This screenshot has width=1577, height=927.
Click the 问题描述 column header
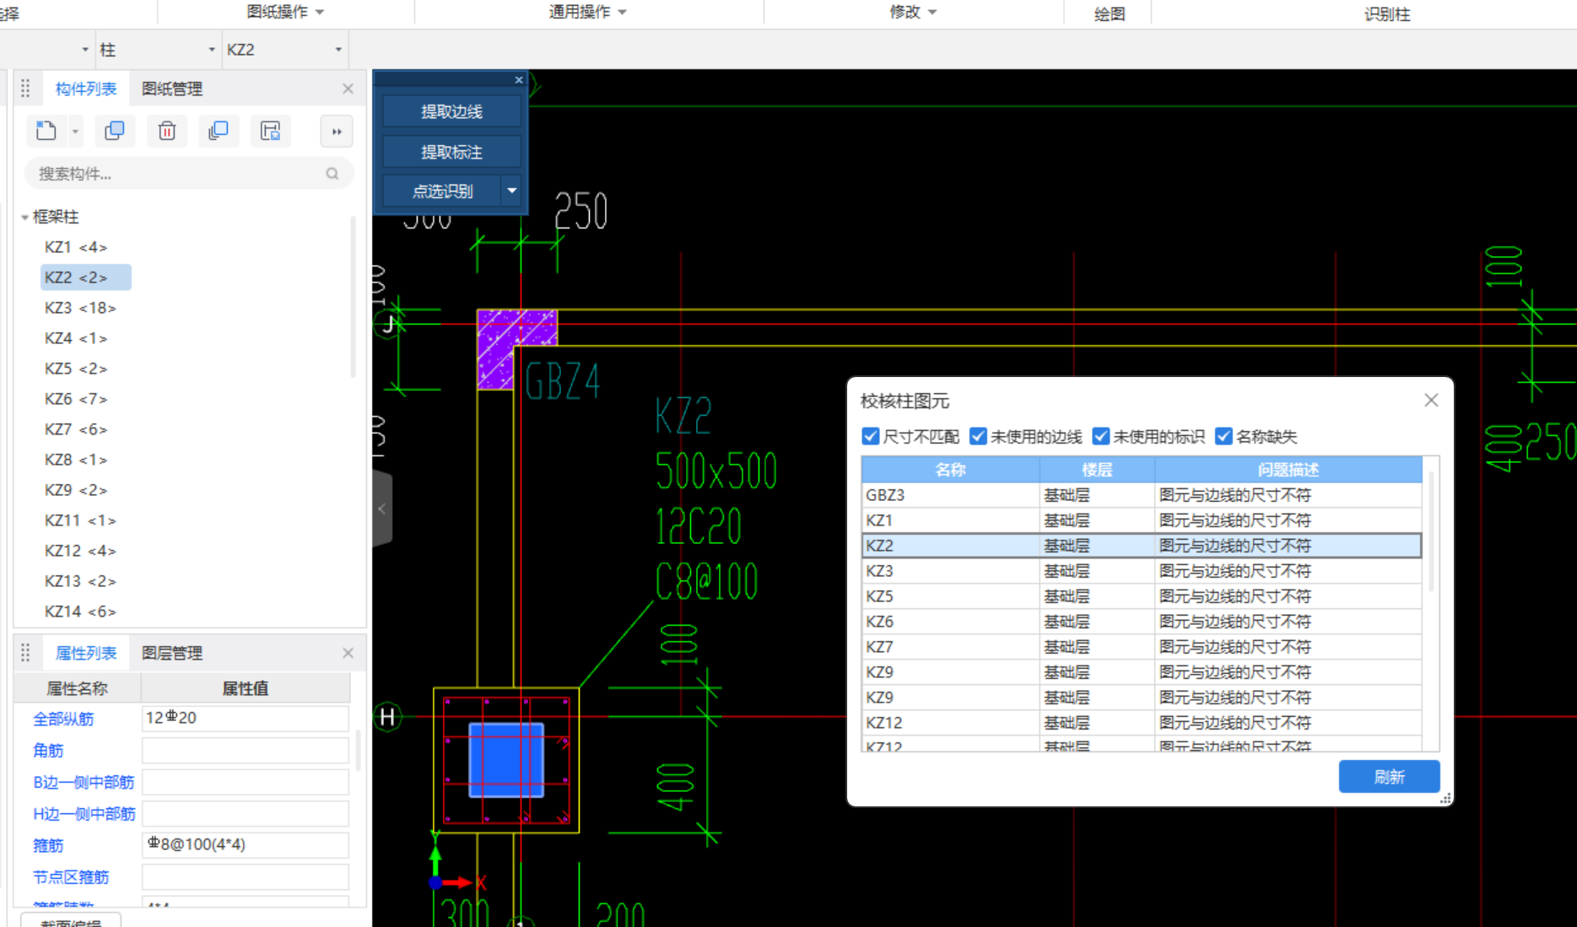pyautogui.click(x=1288, y=470)
